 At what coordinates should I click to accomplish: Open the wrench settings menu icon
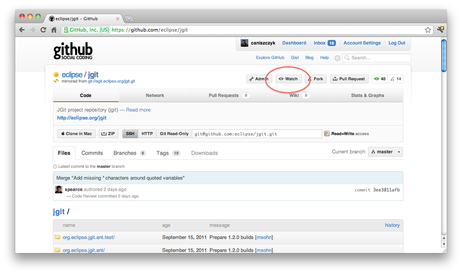pos(440,30)
